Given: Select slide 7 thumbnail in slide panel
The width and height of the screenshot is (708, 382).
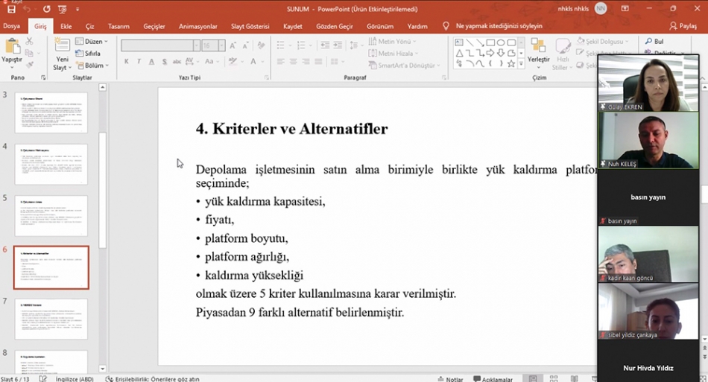Looking at the screenshot, I should tap(51, 319).
